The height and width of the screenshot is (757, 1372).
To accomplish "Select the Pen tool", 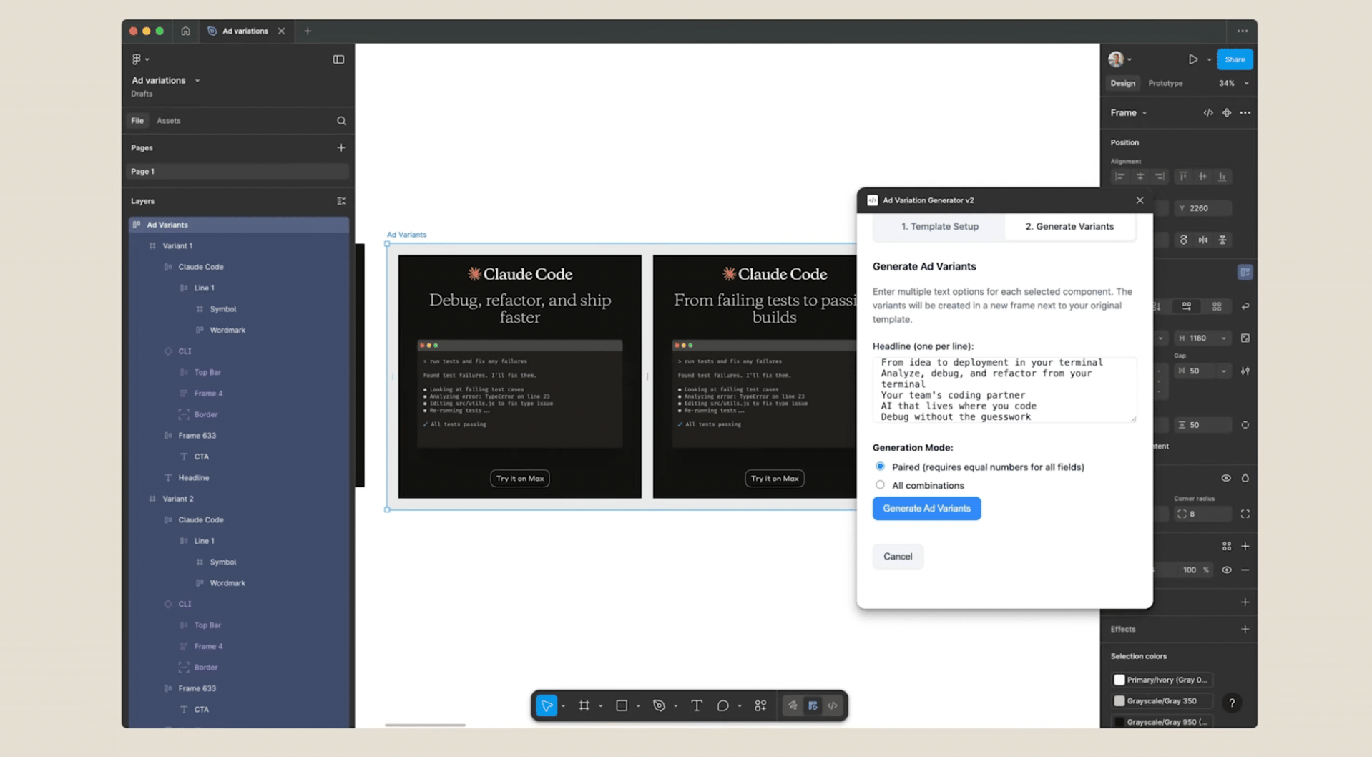I will 659,705.
